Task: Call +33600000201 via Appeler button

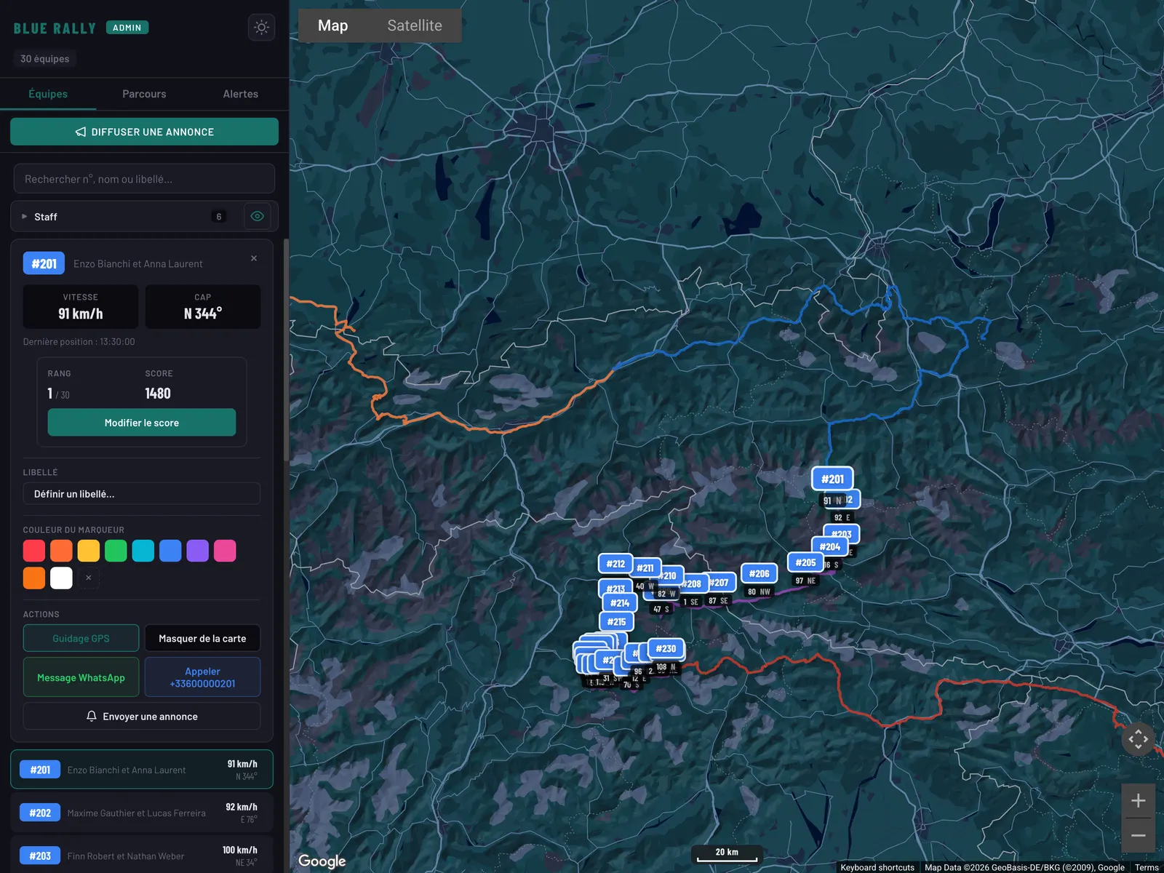Action: pos(202,677)
